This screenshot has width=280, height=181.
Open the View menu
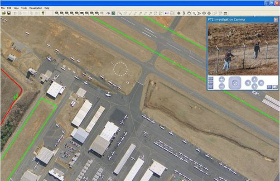point(16,8)
